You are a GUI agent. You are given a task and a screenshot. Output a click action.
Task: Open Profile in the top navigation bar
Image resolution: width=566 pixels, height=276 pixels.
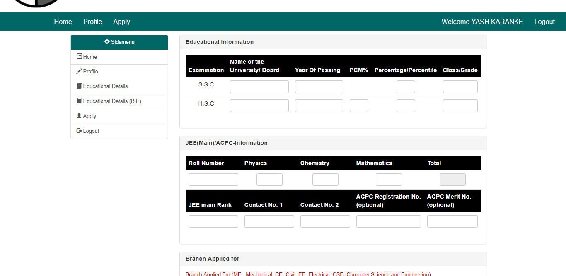(x=92, y=22)
